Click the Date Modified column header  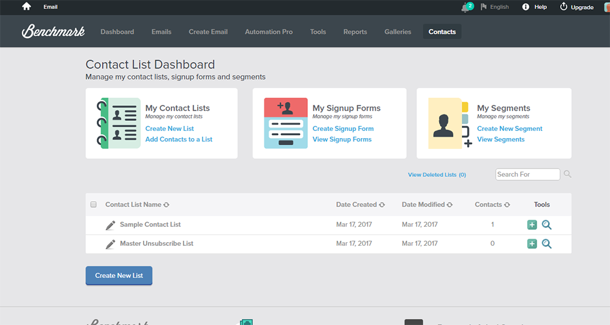tap(424, 205)
